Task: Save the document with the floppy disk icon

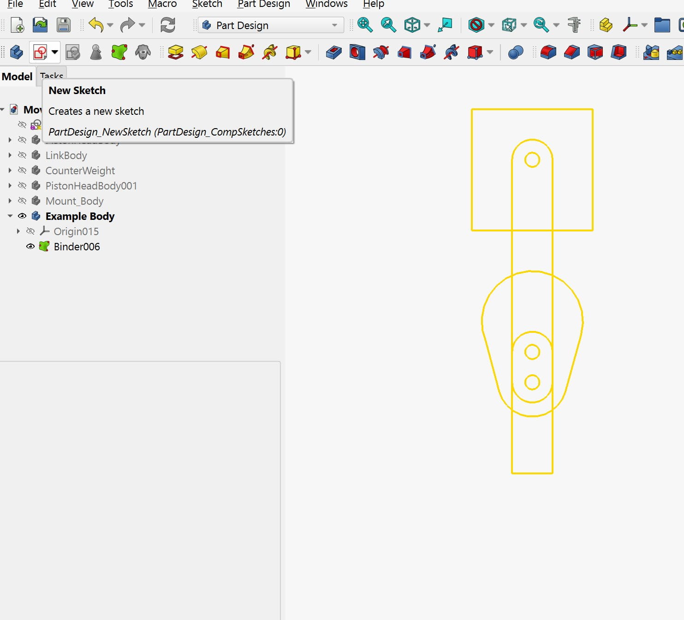Action: point(64,25)
